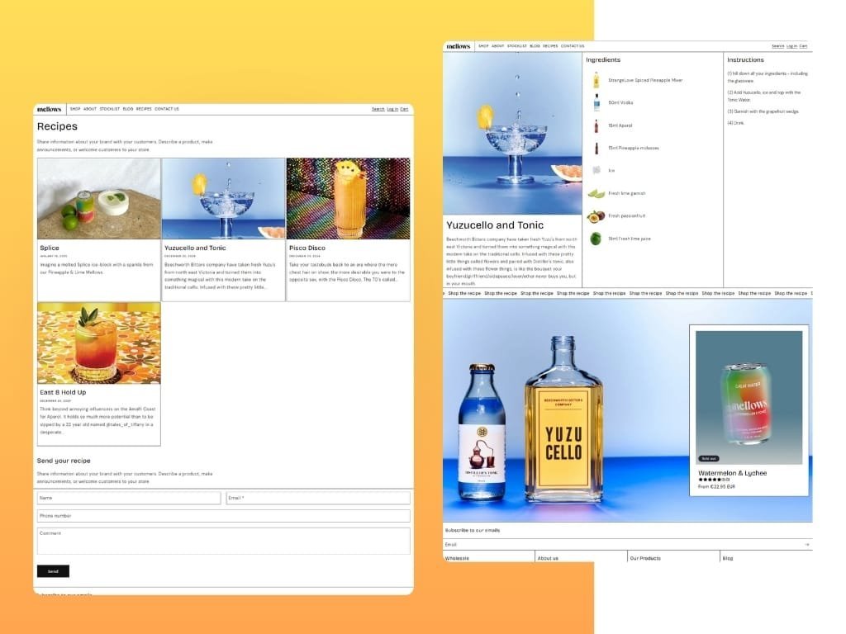This screenshot has width=846, height=634.
Task: Click the "15ml Aperol" ingredient text
Action: pyautogui.click(x=620, y=125)
